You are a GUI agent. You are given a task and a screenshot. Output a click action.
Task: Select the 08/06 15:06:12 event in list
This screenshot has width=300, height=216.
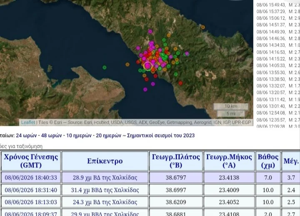pos(278,18)
